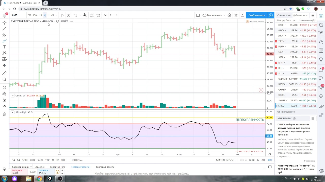Select the ruler measure tool
325x182 pixels.
click(x=4, y=73)
